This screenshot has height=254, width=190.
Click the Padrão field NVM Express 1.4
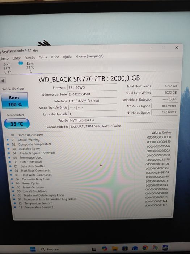[123, 120]
